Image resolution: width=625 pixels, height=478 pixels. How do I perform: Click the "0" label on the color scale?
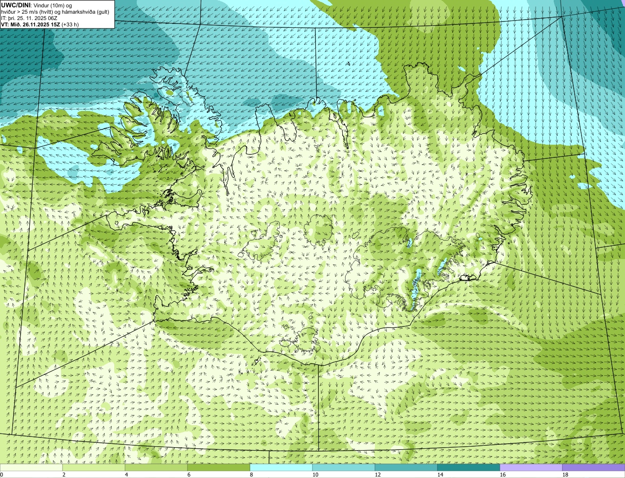[x=1, y=475]
